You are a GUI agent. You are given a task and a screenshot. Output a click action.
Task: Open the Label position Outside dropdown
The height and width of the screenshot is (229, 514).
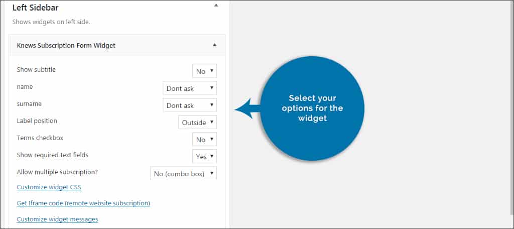(197, 122)
